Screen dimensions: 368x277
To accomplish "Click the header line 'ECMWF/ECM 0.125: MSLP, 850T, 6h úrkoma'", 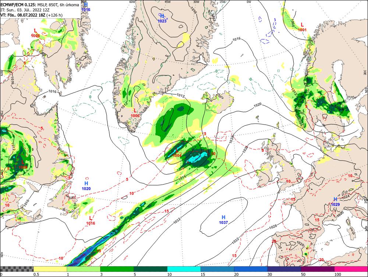I will tap(40, 5).
